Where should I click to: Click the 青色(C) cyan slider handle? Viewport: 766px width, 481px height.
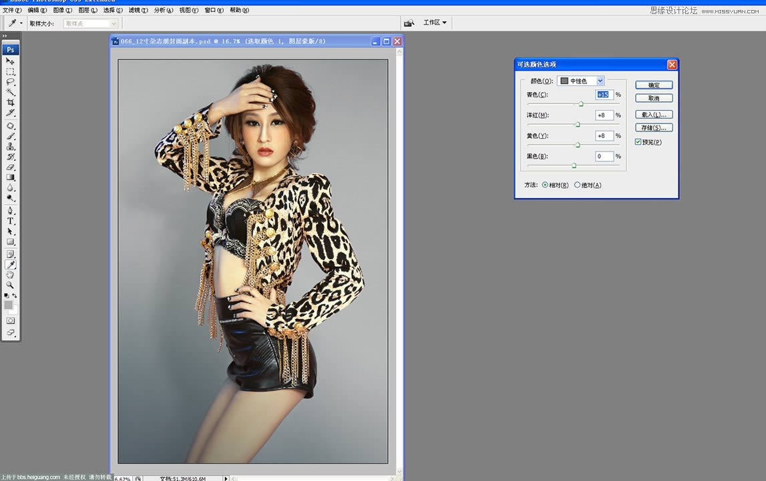tap(581, 104)
